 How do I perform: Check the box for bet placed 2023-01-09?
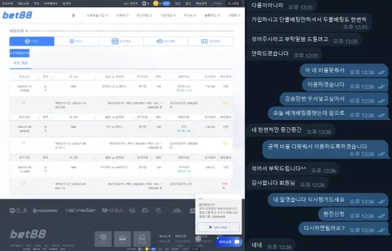(24, 143)
